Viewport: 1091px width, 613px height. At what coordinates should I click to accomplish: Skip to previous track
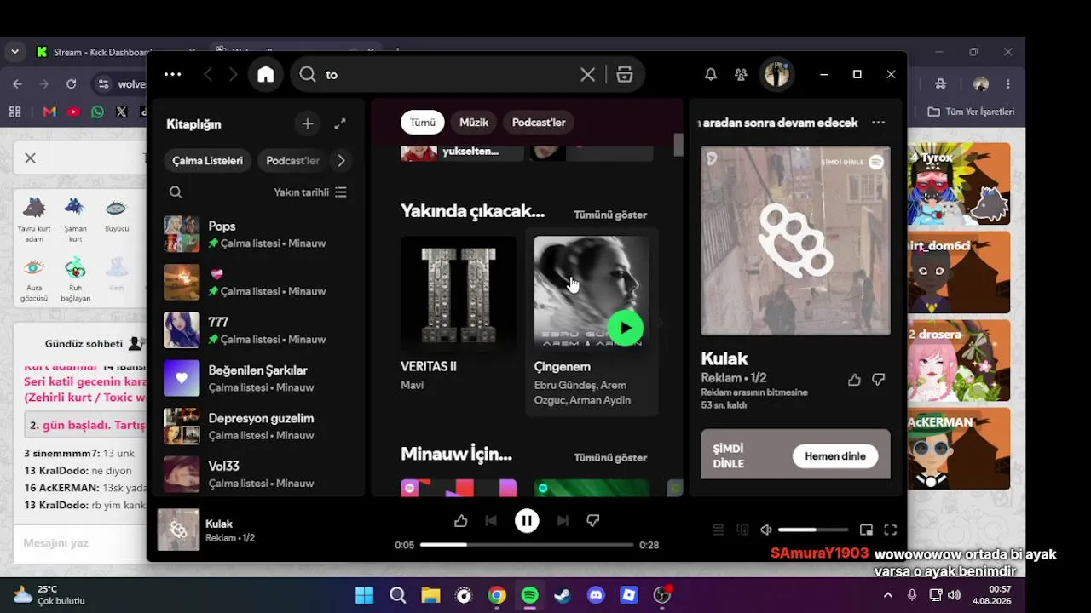[x=491, y=520]
